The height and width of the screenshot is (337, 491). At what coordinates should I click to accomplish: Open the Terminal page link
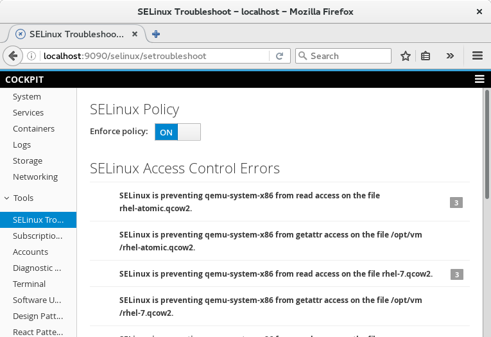click(x=29, y=284)
